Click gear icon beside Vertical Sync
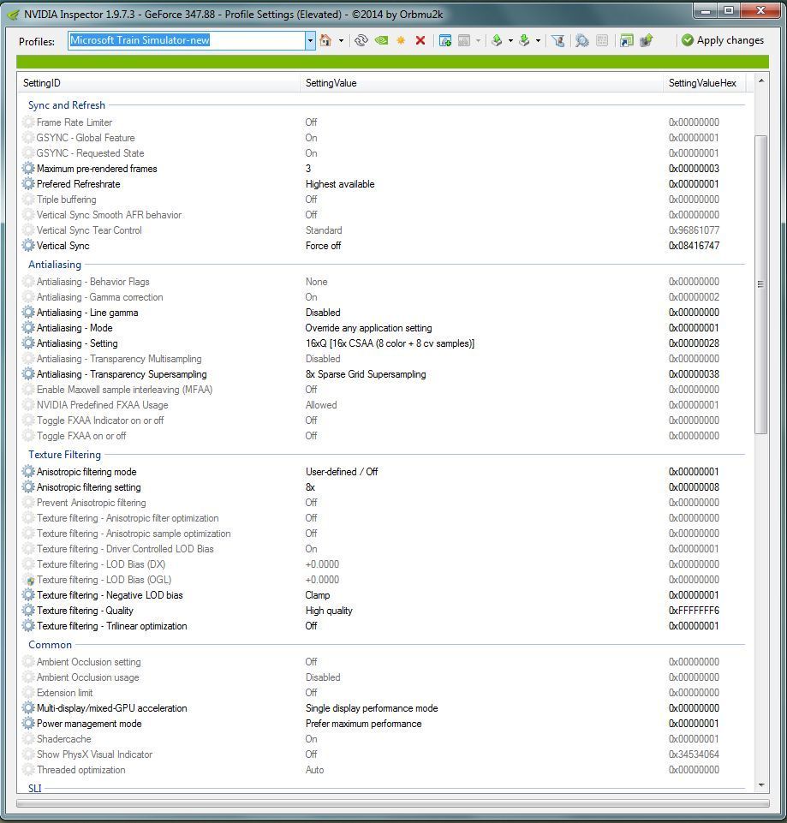Image resolution: width=787 pixels, height=823 pixels. 28,246
